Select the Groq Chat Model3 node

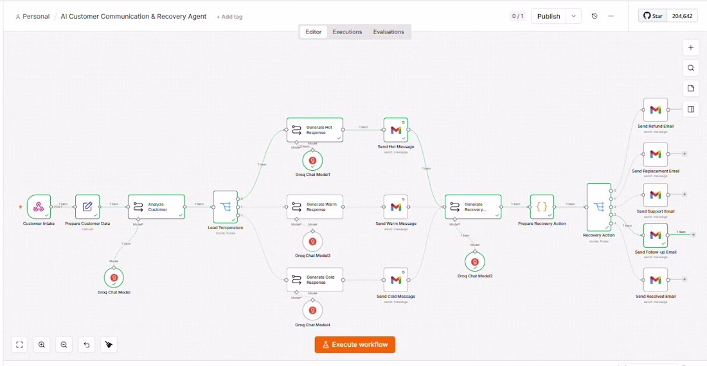(312, 241)
